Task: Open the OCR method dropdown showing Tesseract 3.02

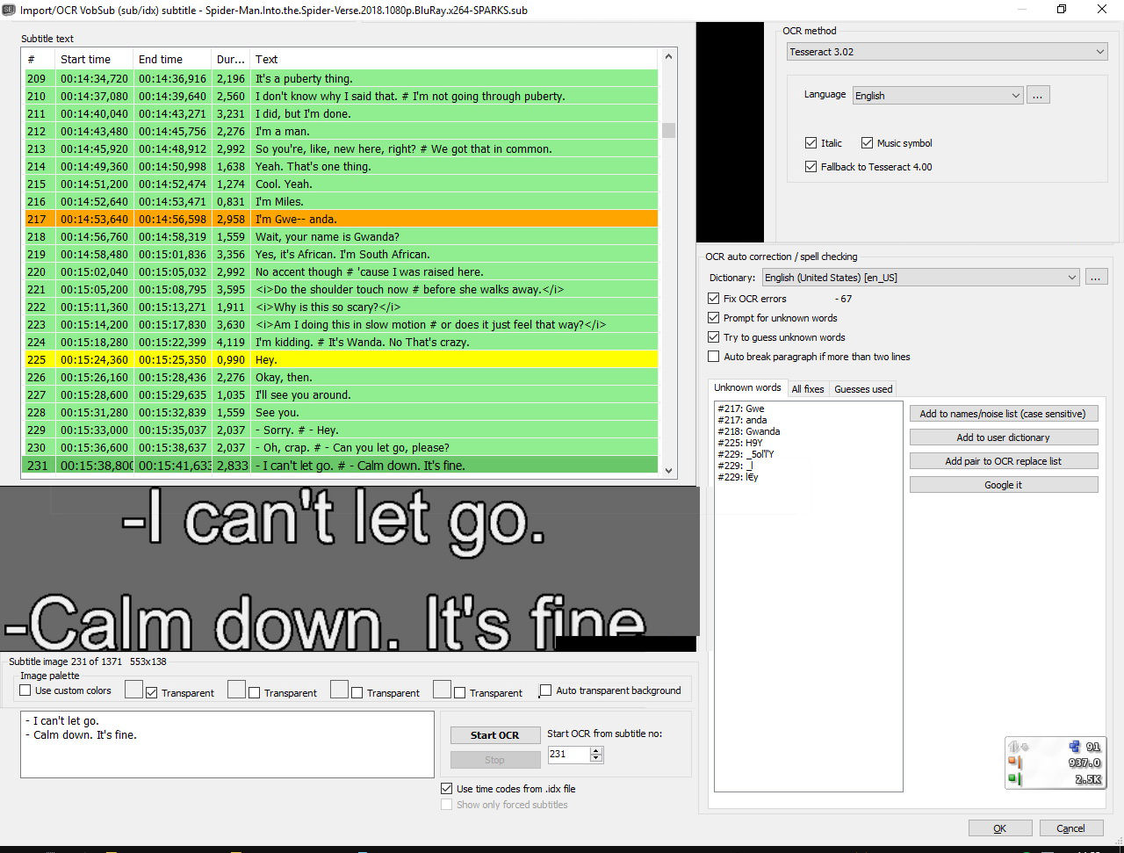Action: 947,51
